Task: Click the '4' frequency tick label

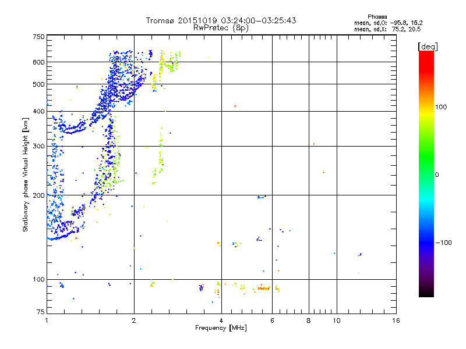Action: 221,320
